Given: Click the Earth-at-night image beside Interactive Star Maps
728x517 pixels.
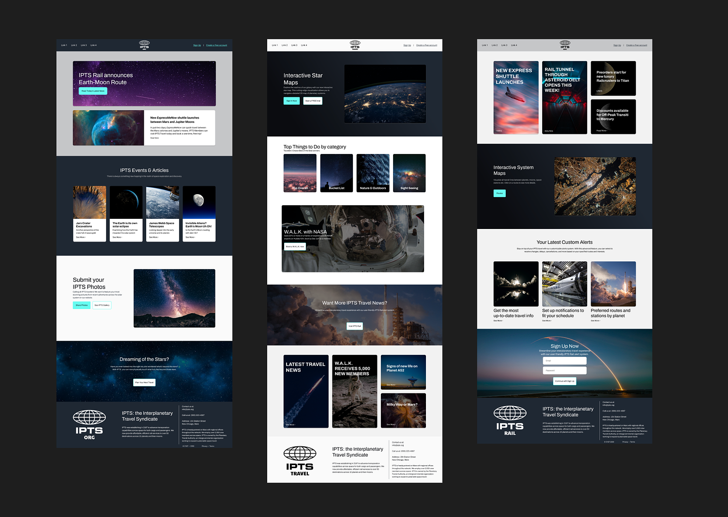Looking at the screenshot, I should tap(385, 94).
